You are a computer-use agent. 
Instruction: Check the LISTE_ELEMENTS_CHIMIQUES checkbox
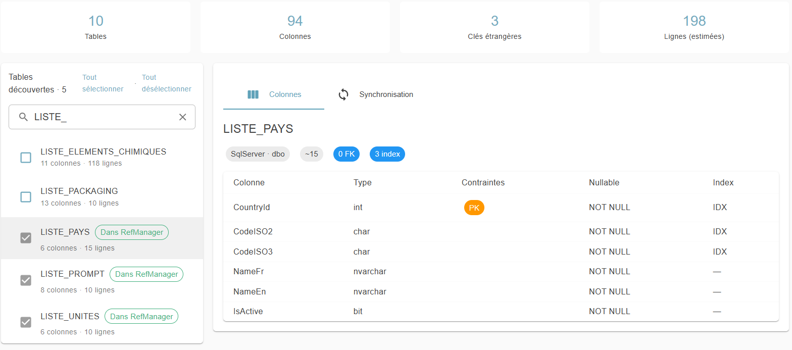(x=26, y=158)
